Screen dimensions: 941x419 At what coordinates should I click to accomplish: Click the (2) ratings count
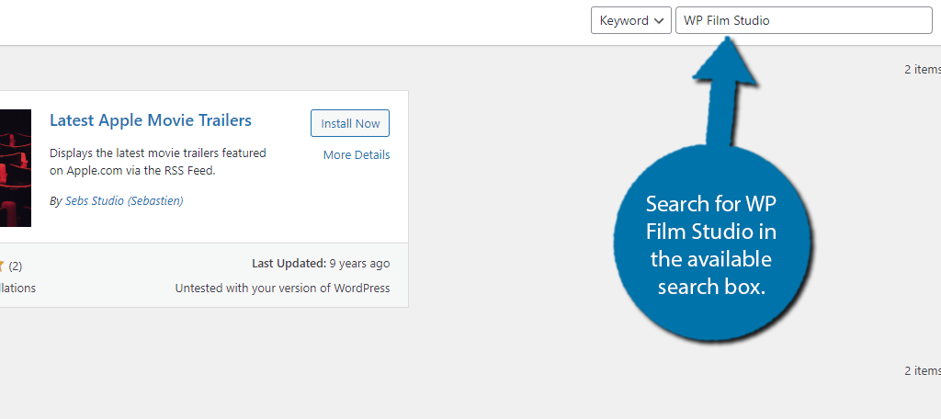point(16,266)
